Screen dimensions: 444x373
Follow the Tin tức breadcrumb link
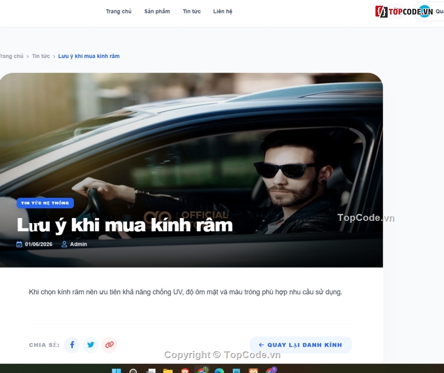tap(41, 56)
